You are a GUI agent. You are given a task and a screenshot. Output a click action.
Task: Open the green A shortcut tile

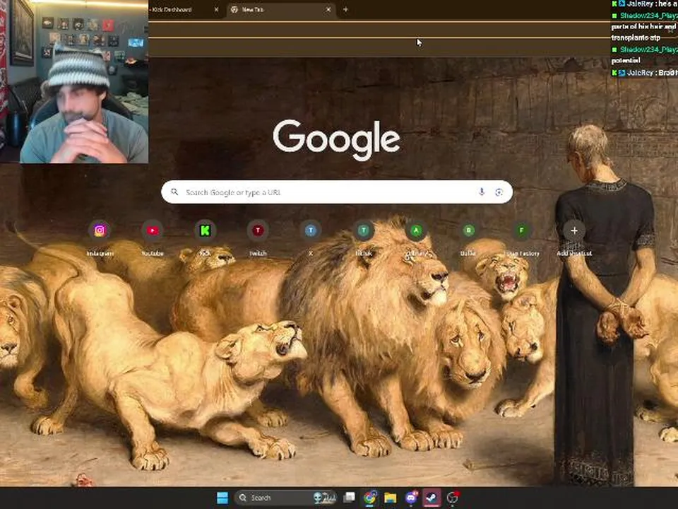click(417, 230)
